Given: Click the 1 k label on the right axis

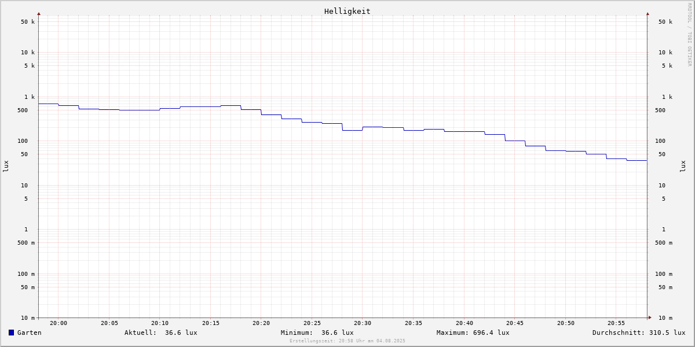Looking at the screenshot, I should pyautogui.click(x=667, y=97).
